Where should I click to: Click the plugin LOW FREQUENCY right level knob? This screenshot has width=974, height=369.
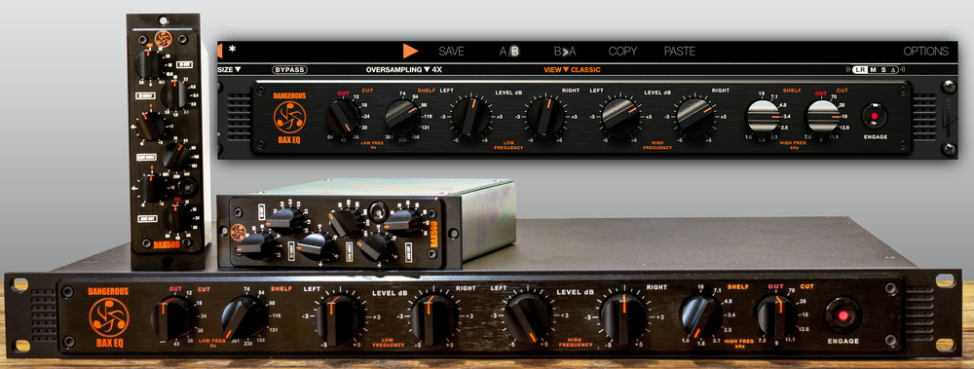[545, 116]
